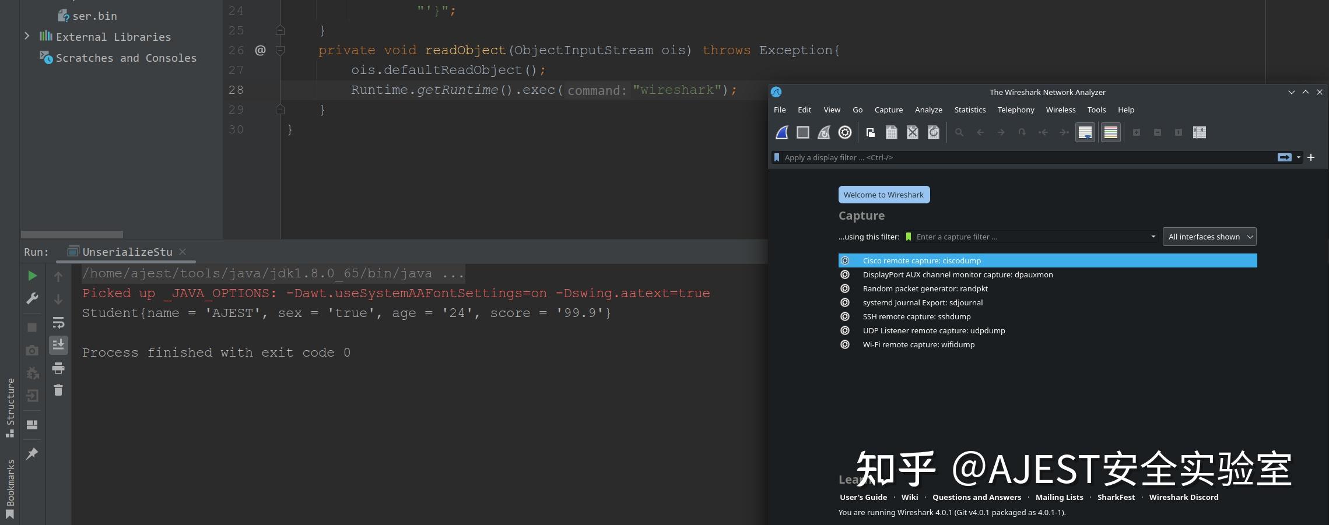Screen dimensions: 1329x525
Task: Click Wireshark zoom out text icon
Action: click(x=1158, y=132)
